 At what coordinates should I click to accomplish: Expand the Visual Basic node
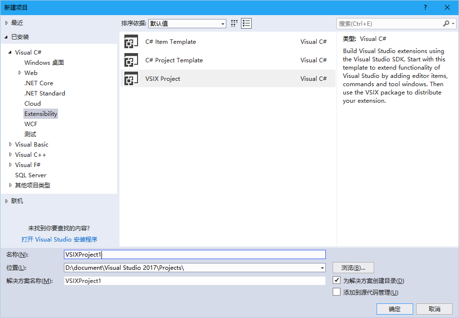coord(10,144)
